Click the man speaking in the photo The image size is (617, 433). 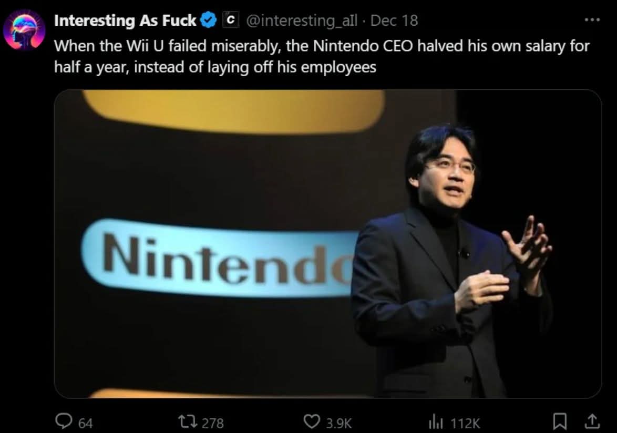point(447,263)
